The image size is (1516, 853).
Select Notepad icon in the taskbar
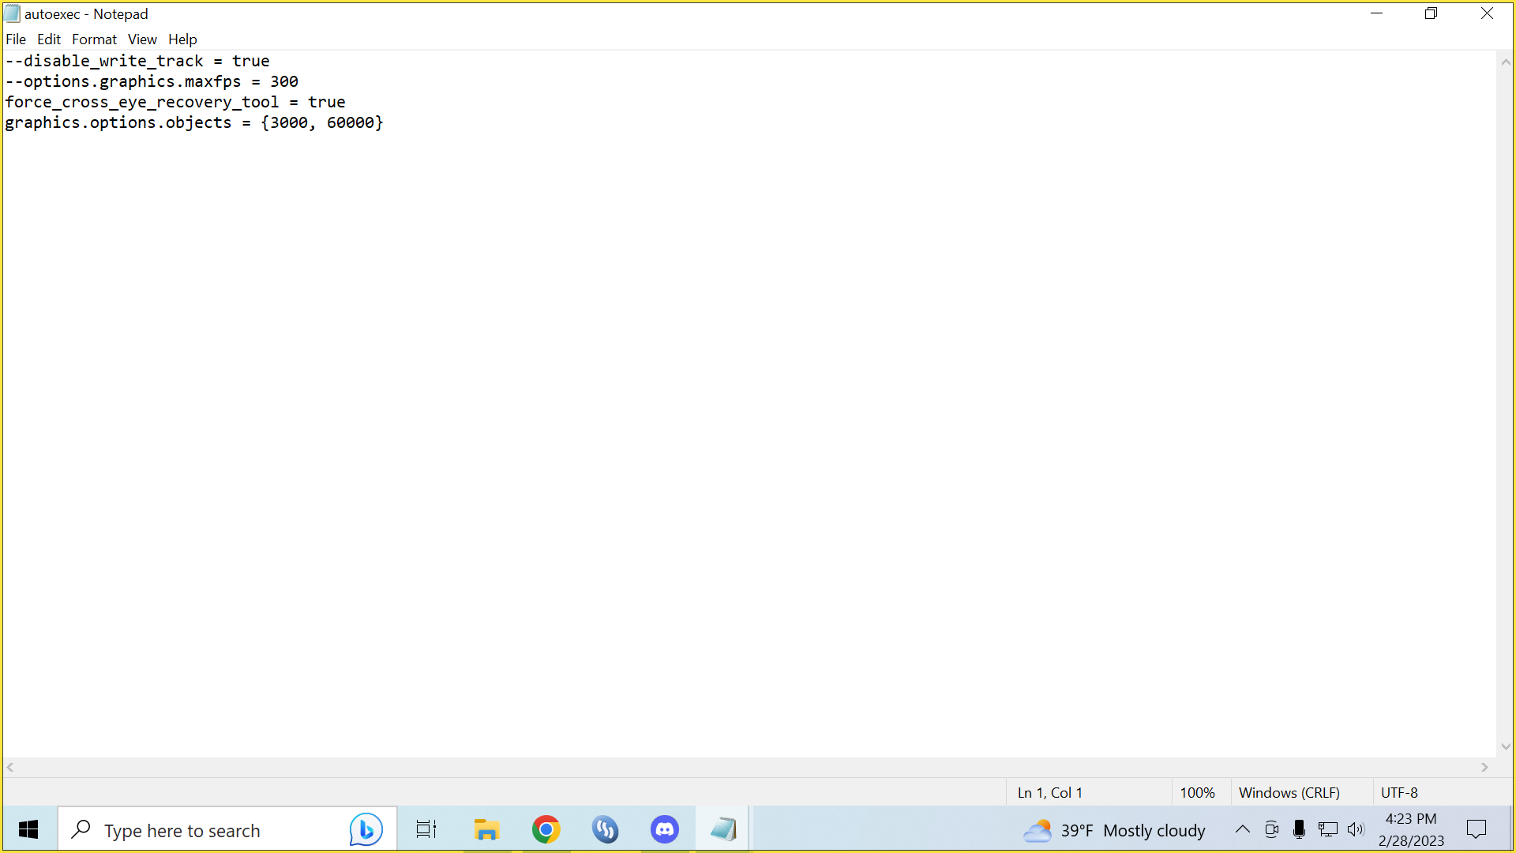[723, 829]
